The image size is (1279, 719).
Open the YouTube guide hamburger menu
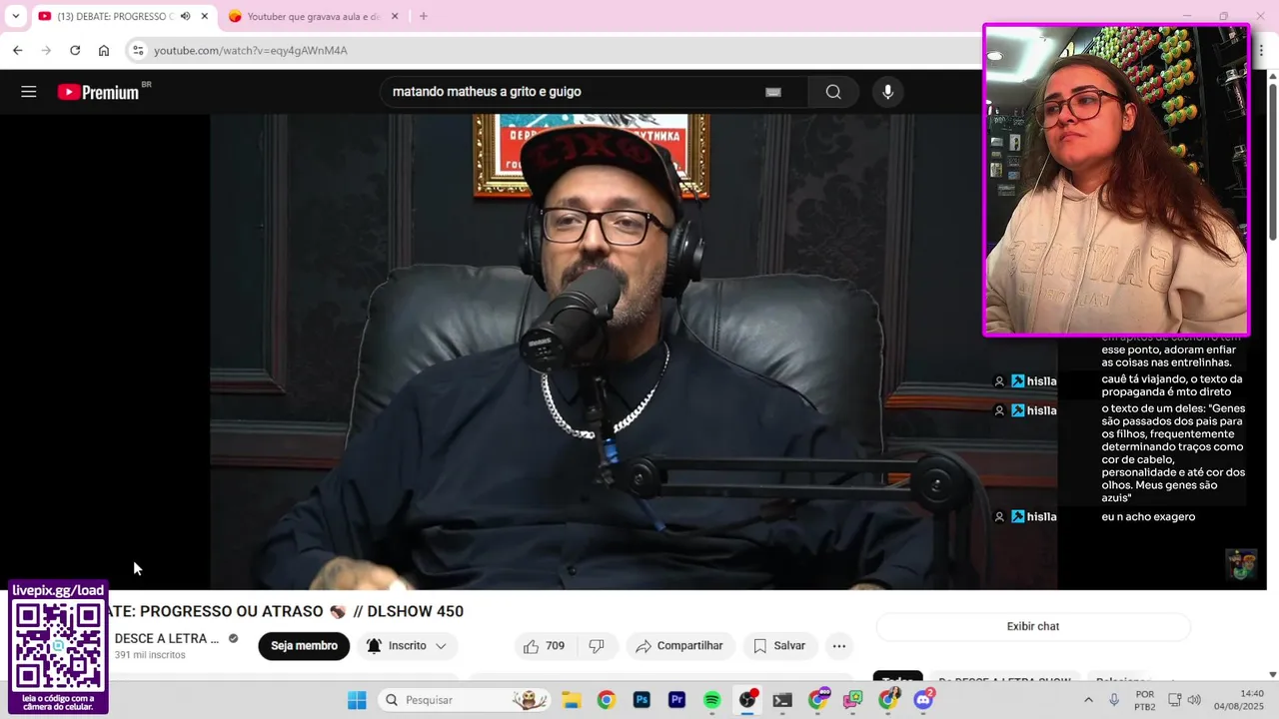point(29,92)
